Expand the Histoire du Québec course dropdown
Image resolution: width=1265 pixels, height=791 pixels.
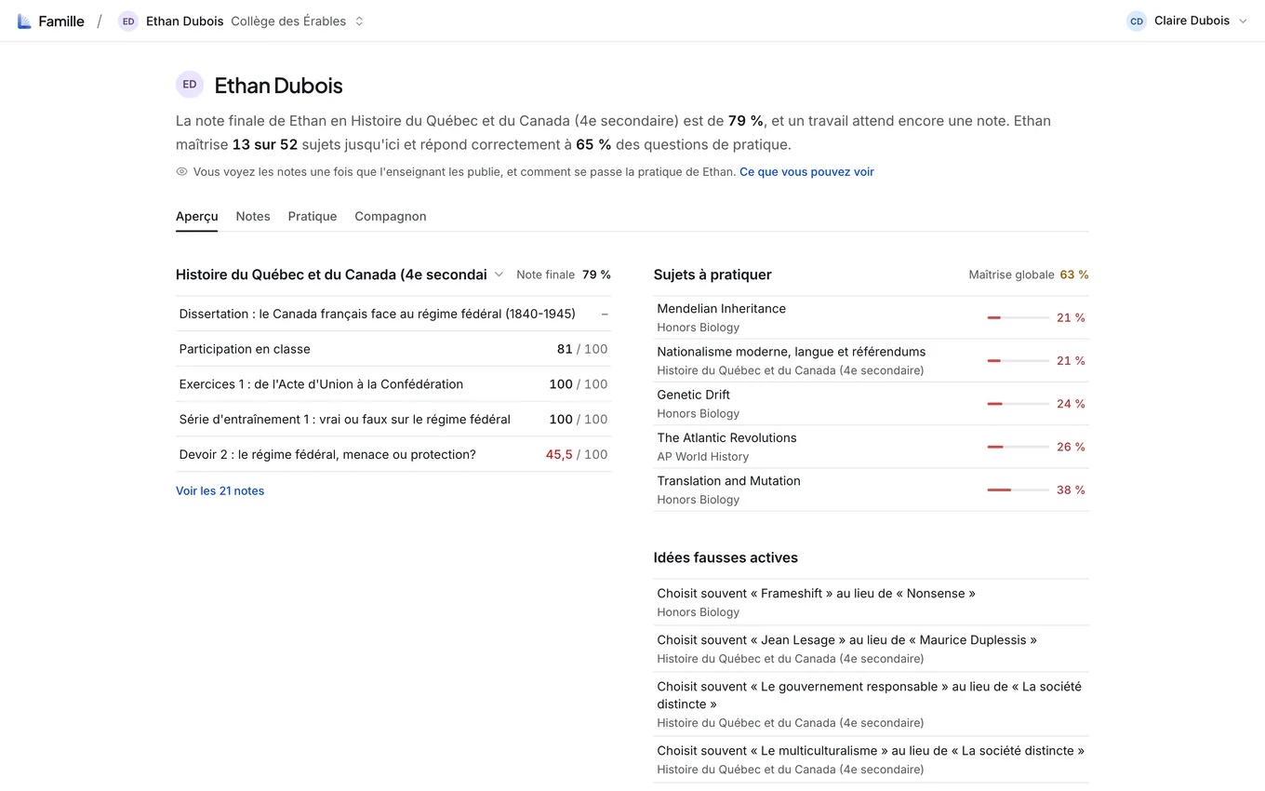click(499, 275)
